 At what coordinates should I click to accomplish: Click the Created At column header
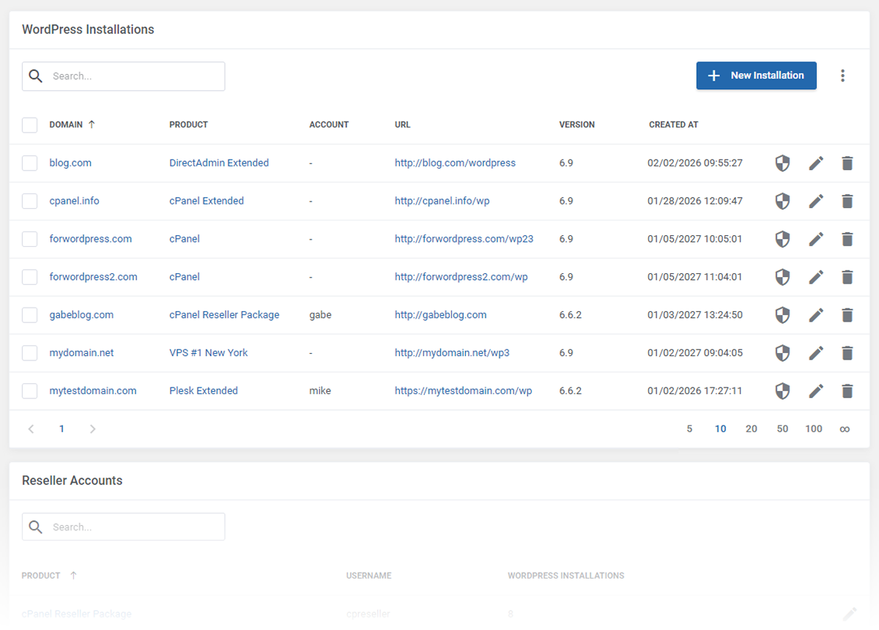(674, 125)
